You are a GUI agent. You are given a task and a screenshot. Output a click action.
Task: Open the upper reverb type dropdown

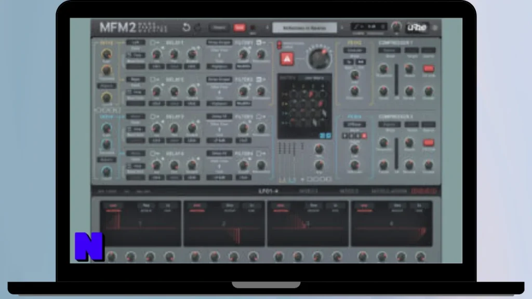click(354, 50)
